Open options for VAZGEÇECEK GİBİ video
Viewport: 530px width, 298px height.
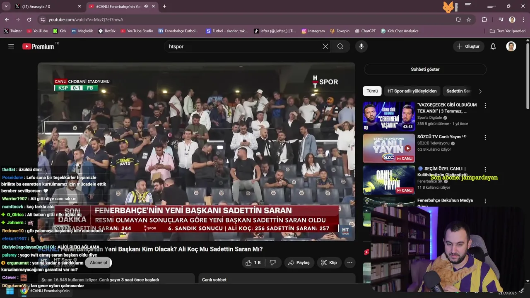(485, 106)
